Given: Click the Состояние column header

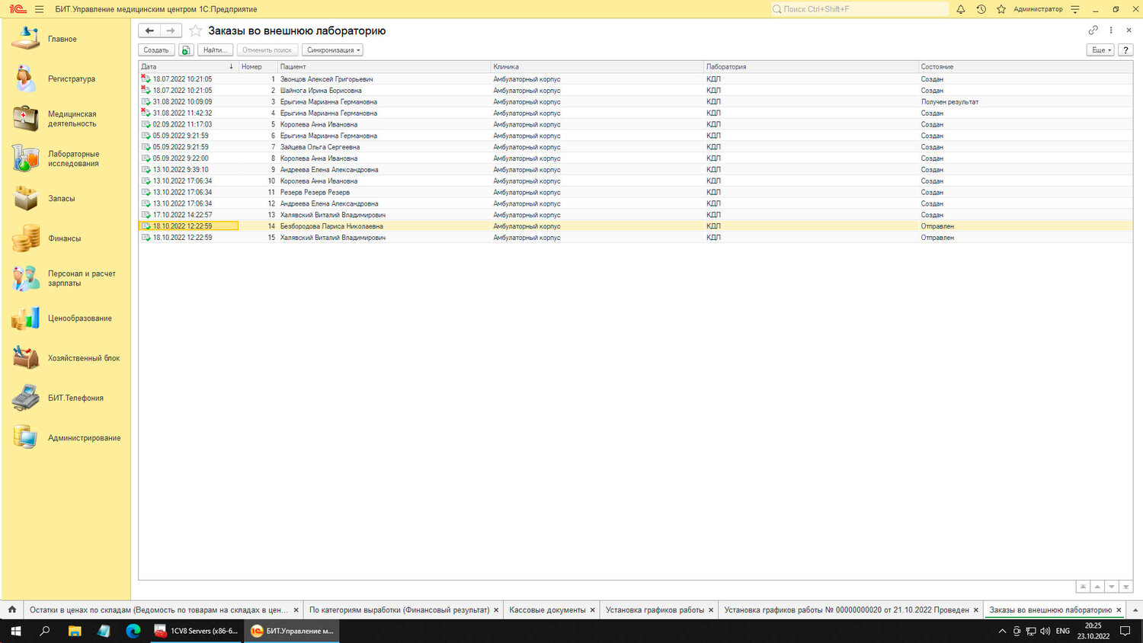Looking at the screenshot, I should pos(1026,67).
